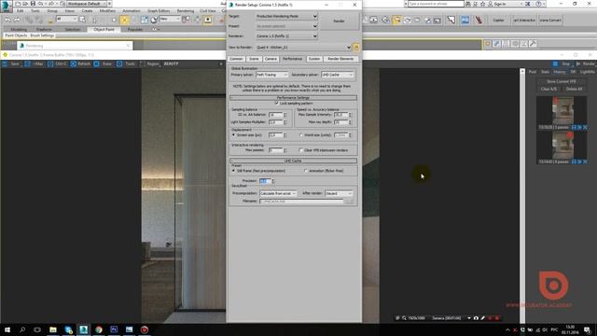
Task: Click the highlighted teapot icon in right main toolbar
Action: point(396,20)
